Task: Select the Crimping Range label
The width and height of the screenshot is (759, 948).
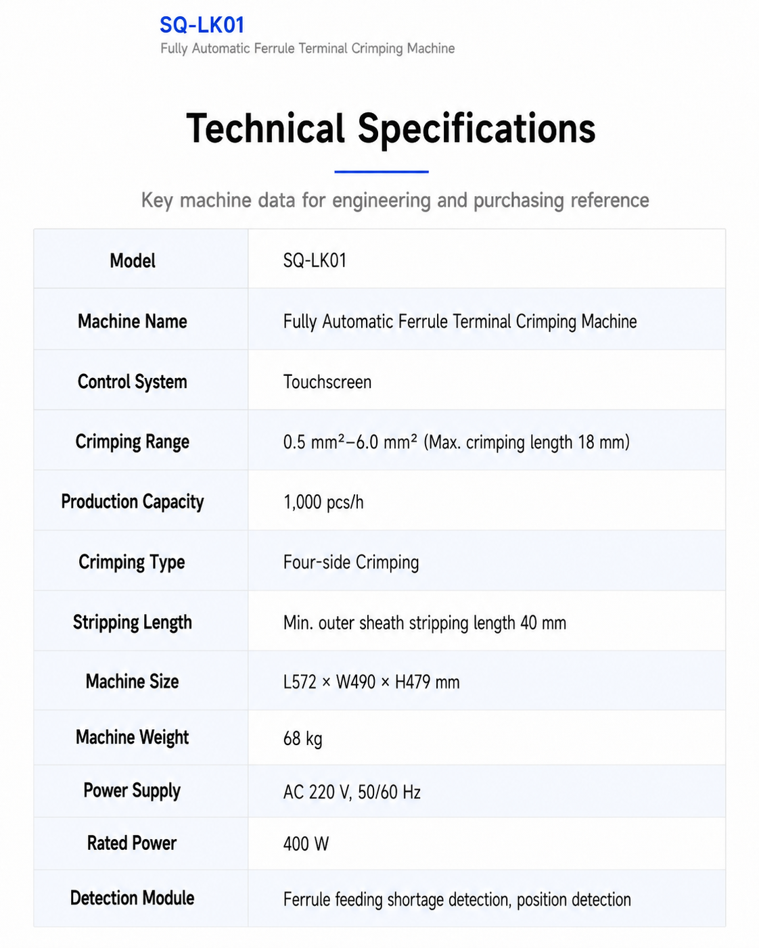Action: [133, 442]
